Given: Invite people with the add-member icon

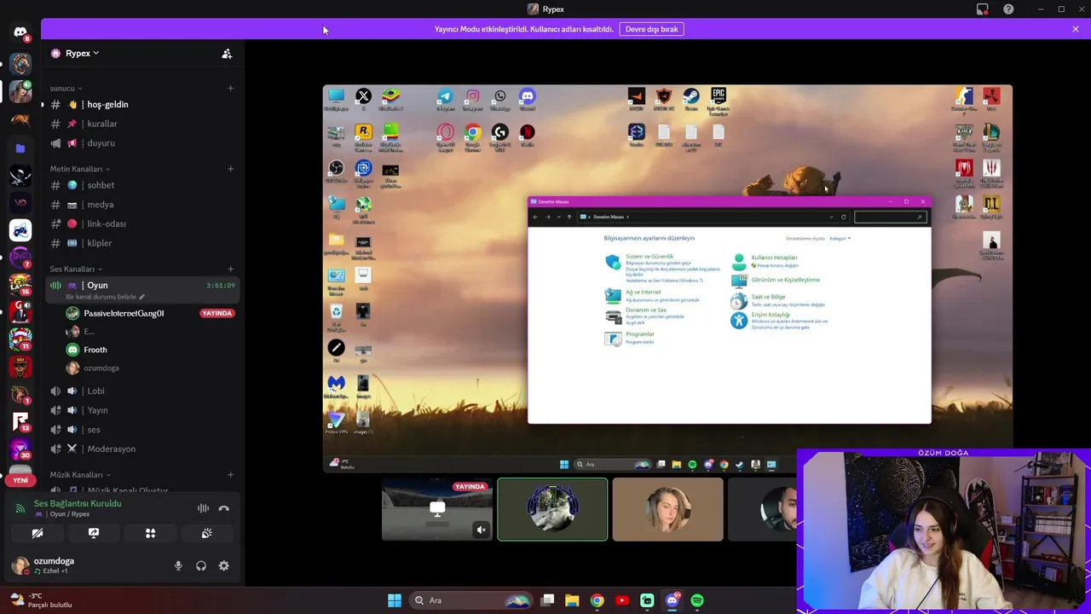Looking at the screenshot, I should (x=227, y=53).
